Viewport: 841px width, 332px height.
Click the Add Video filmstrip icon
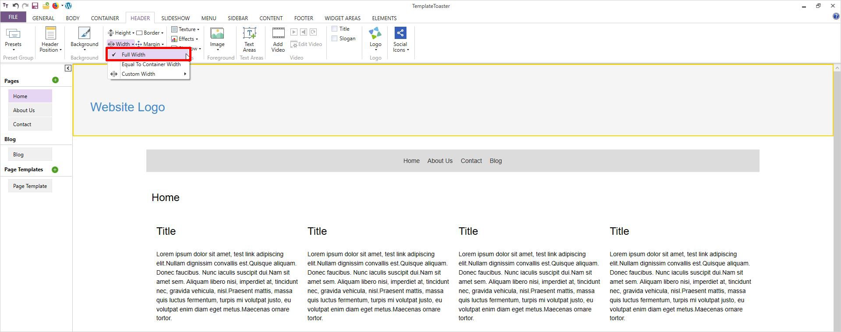point(278,33)
